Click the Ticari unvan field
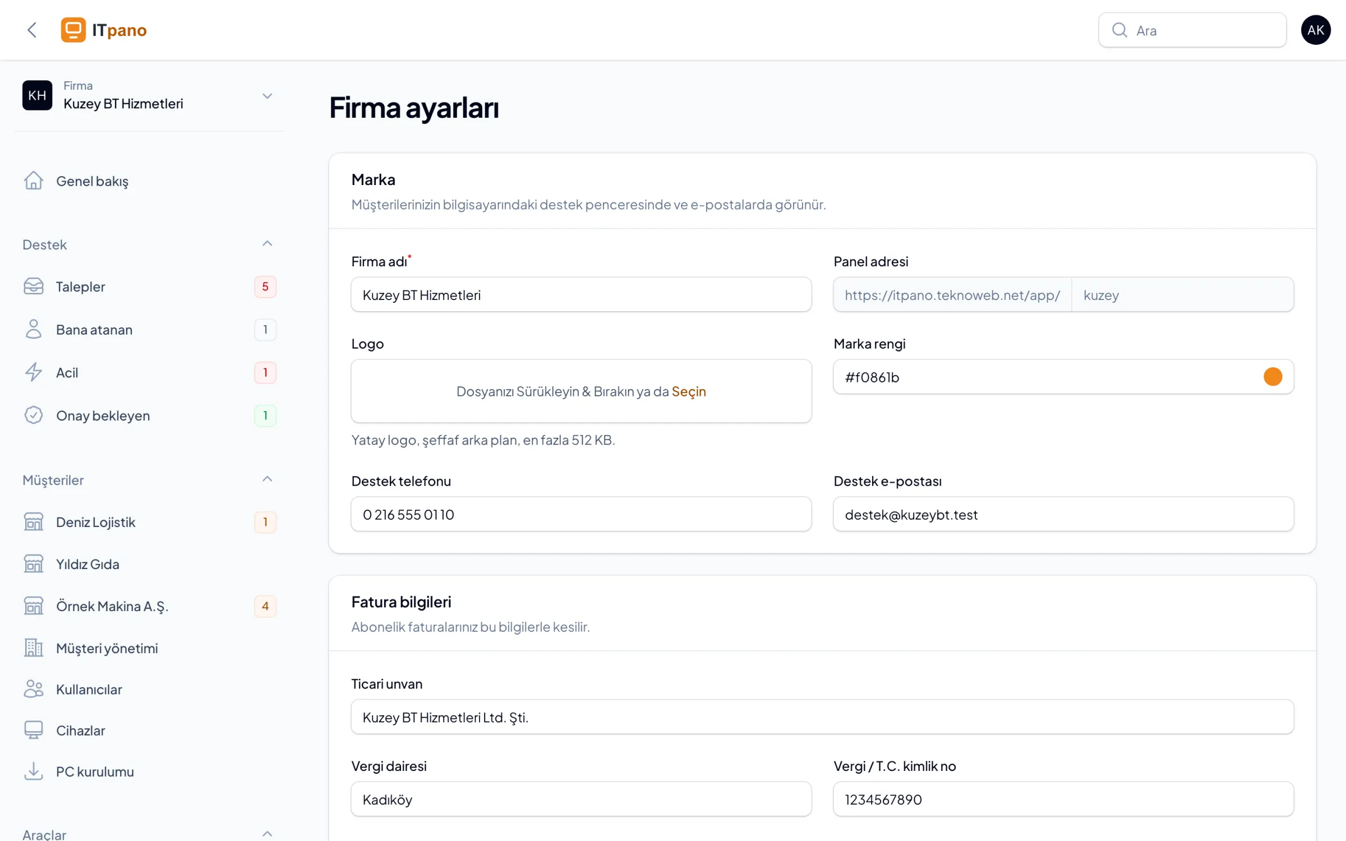Image resolution: width=1346 pixels, height=841 pixels. coord(822,717)
